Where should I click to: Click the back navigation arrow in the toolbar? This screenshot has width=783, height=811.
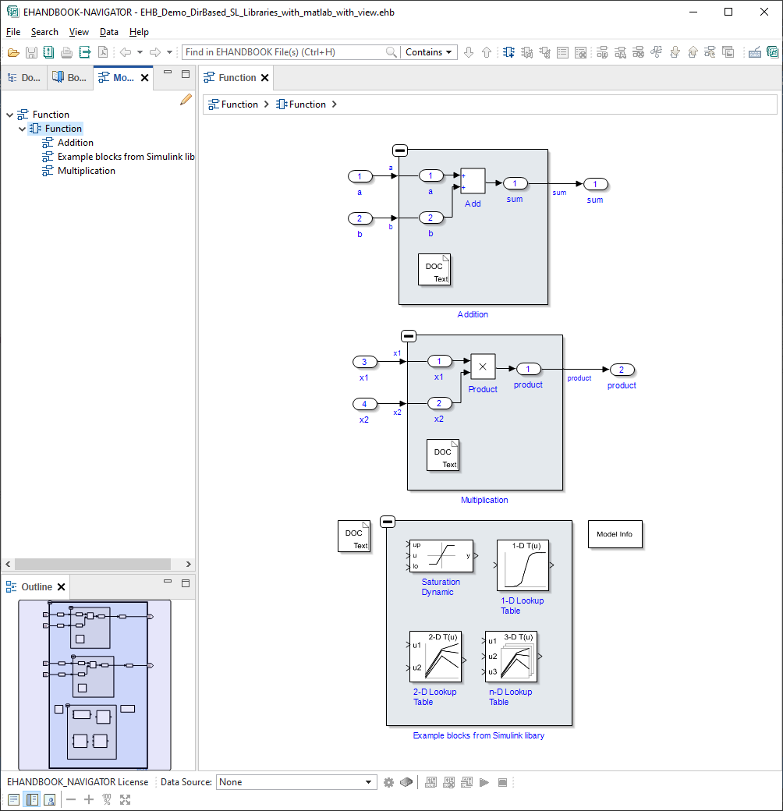click(x=127, y=52)
